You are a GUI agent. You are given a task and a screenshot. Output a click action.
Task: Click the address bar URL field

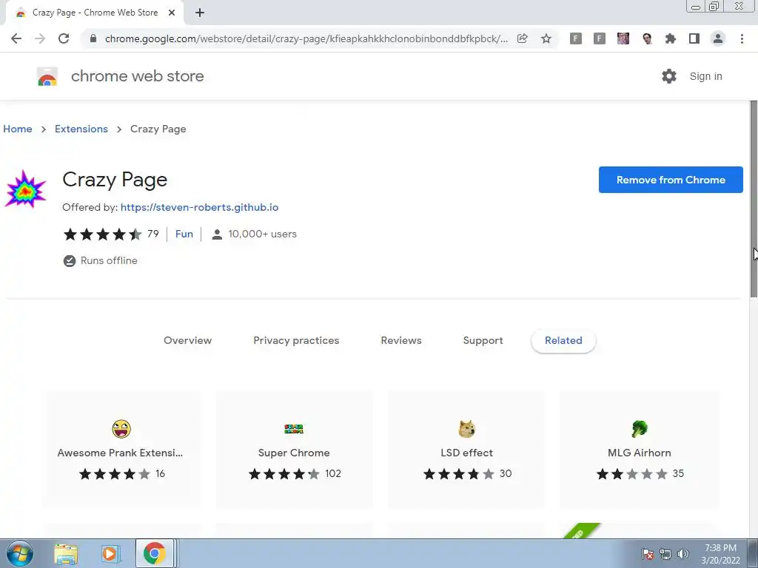[x=306, y=38]
